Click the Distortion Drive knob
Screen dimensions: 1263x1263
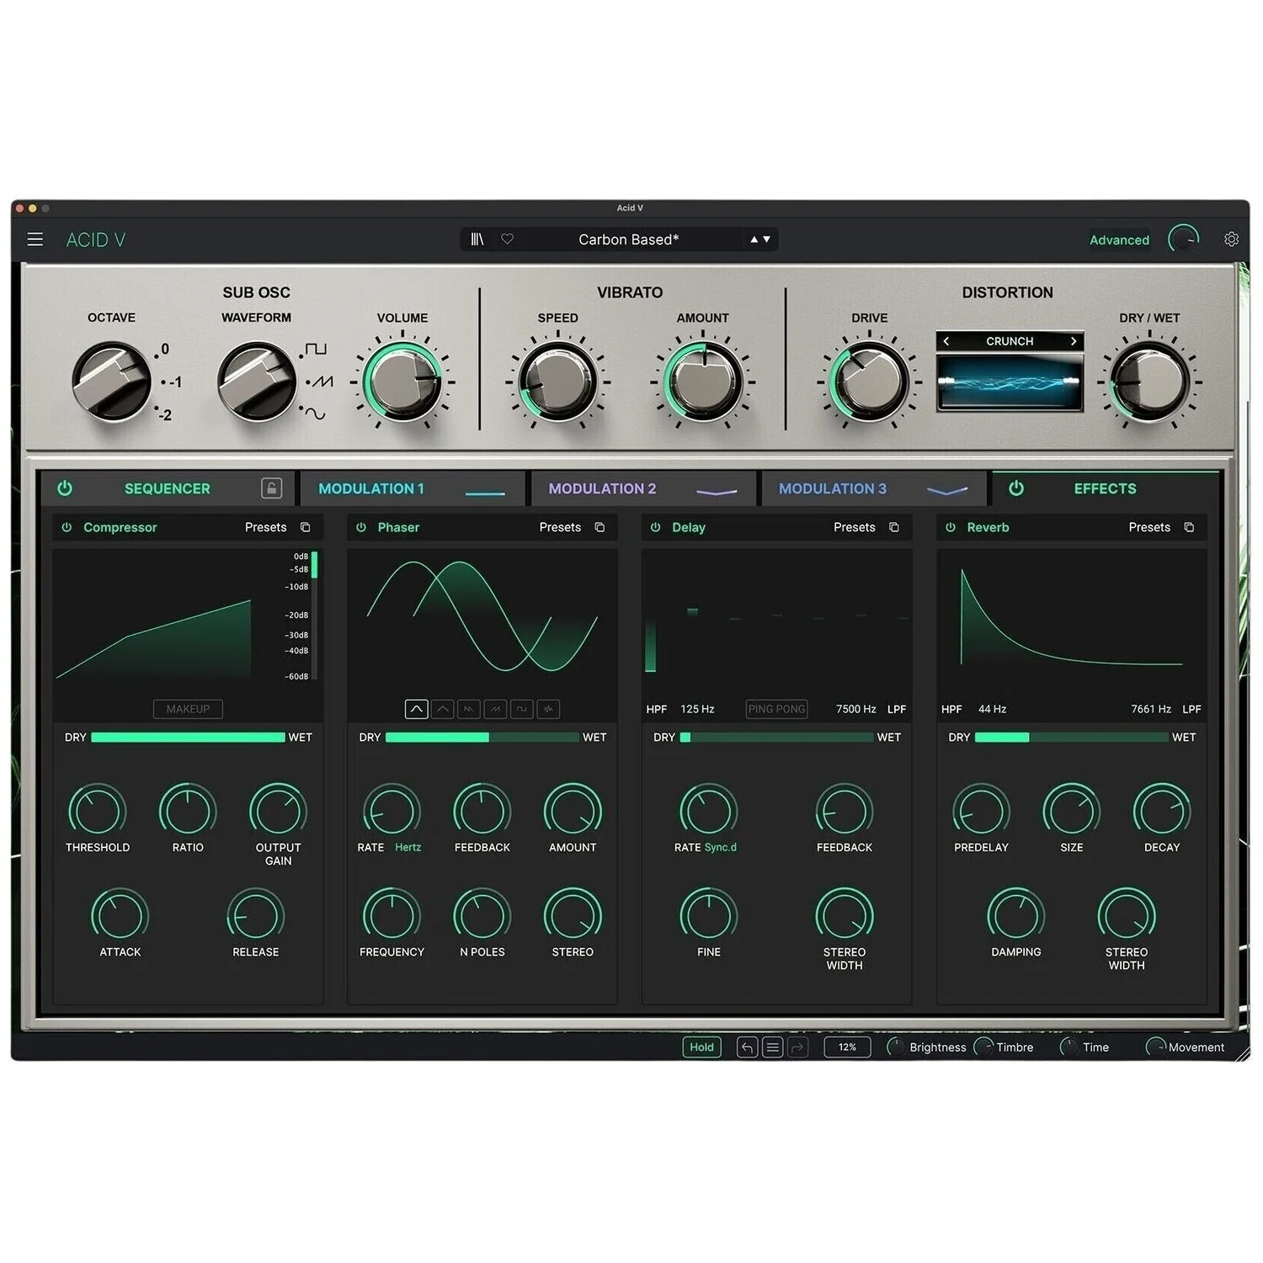869,381
